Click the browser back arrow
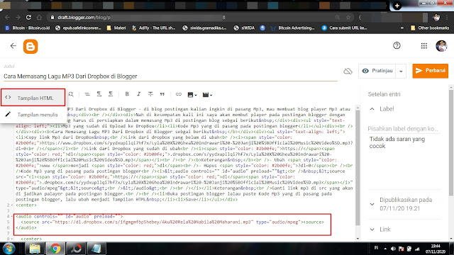 (7, 17)
